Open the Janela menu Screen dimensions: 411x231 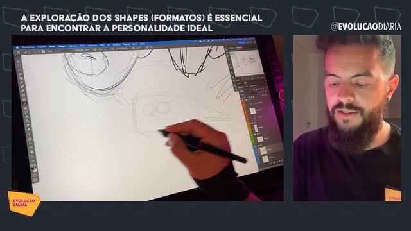pos(135,44)
